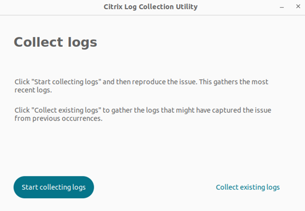Click the Start collecting logs button
305x211 pixels.
pyautogui.click(x=53, y=187)
